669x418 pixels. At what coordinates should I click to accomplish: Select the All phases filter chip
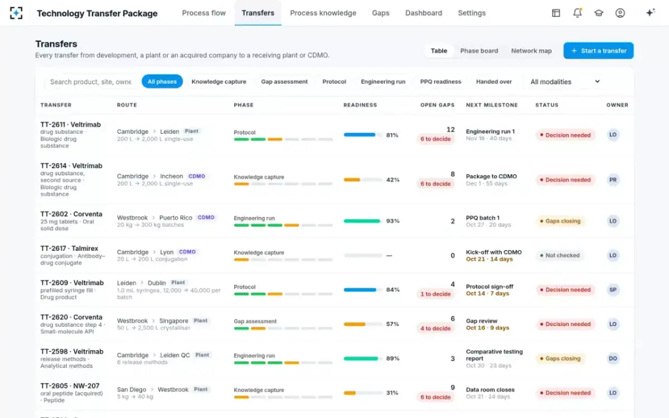[x=162, y=81]
